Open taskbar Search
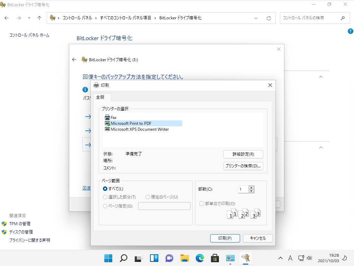 click(x=124, y=258)
